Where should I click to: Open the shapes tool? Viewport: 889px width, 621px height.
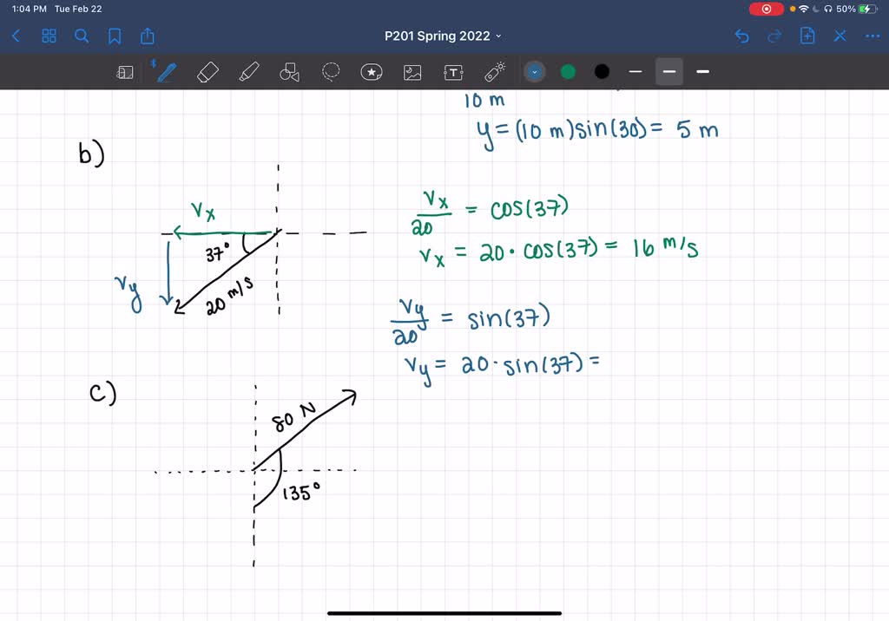tap(289, 71)
